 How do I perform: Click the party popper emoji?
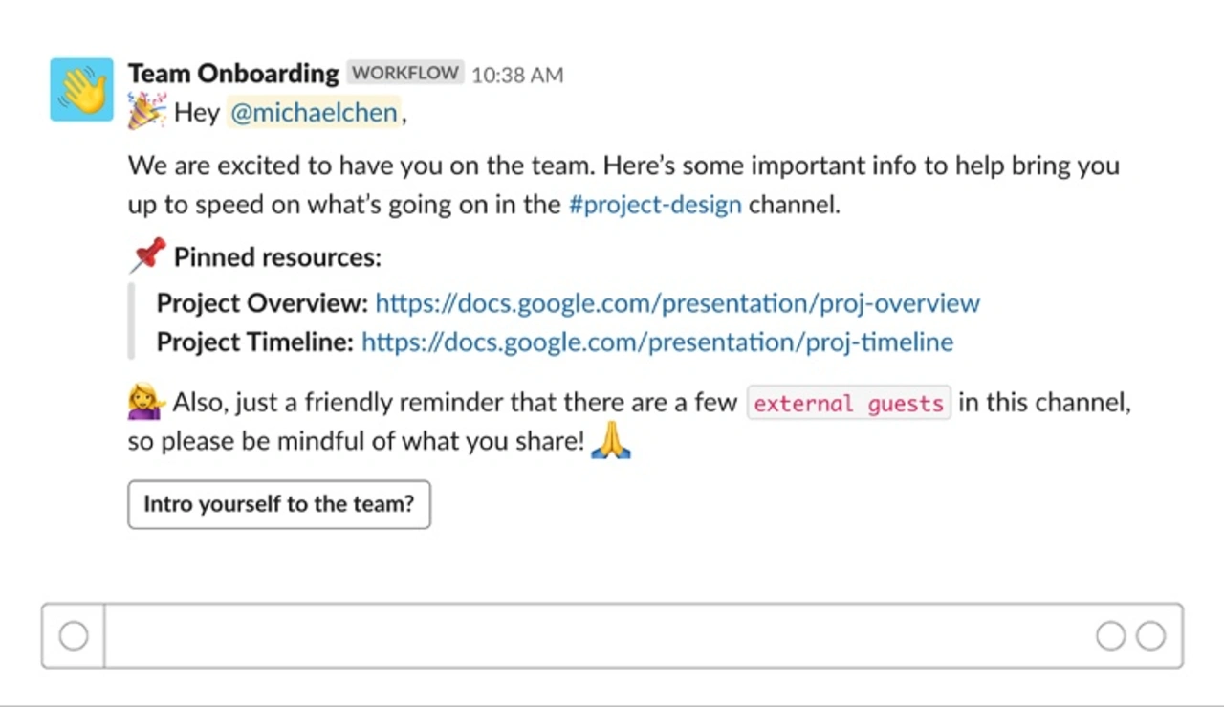[146, 112]
